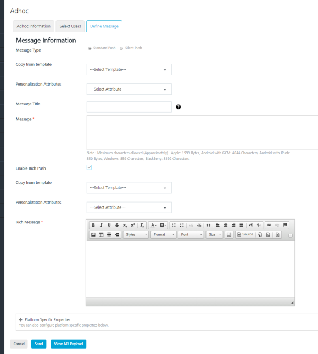This screenshot has width=318, height=354.
Task: Click the Send button
Action: coord(38,344)
